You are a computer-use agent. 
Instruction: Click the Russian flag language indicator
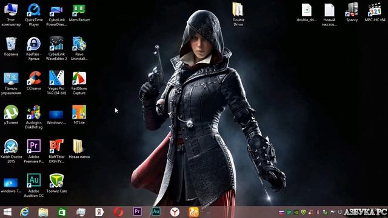click(281, 212)
